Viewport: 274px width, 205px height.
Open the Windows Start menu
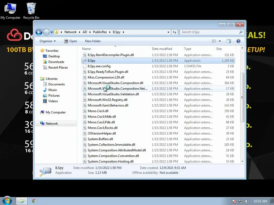tap(7, 201)
